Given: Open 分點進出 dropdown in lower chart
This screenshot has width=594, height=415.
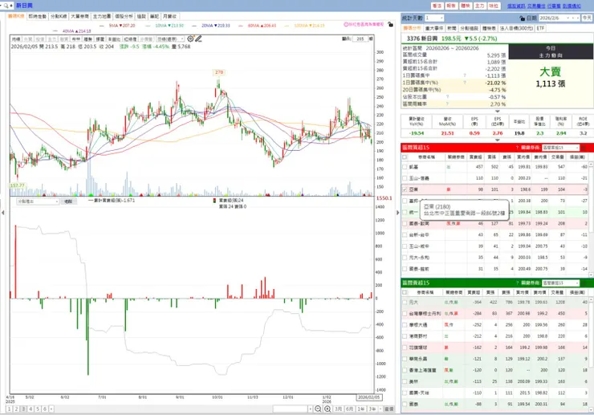Looking at the screenshot, I should [x=38, y=201].
